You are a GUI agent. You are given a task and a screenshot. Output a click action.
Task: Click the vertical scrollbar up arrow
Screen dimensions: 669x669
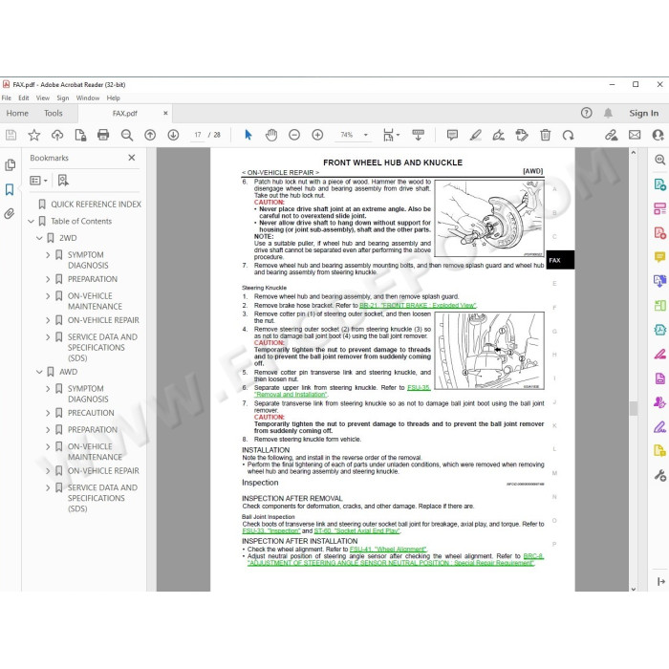633,152
